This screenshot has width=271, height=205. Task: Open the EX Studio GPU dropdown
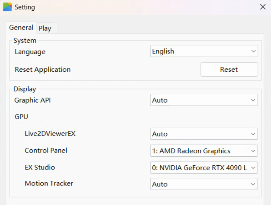(x=204, y=167)
